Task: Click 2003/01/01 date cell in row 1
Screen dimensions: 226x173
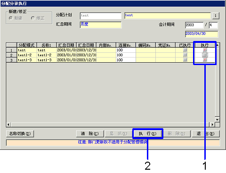Action: pos(66,50)
